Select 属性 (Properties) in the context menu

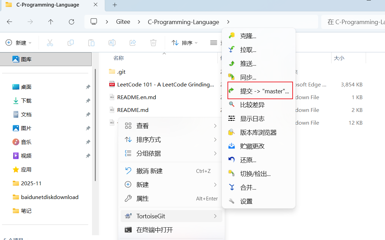[x=171, y=199]
